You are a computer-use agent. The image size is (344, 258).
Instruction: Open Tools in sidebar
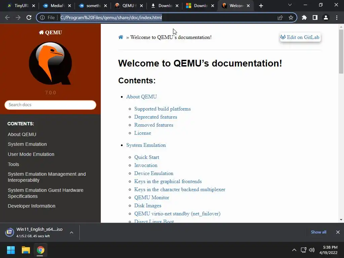(13, 164)
